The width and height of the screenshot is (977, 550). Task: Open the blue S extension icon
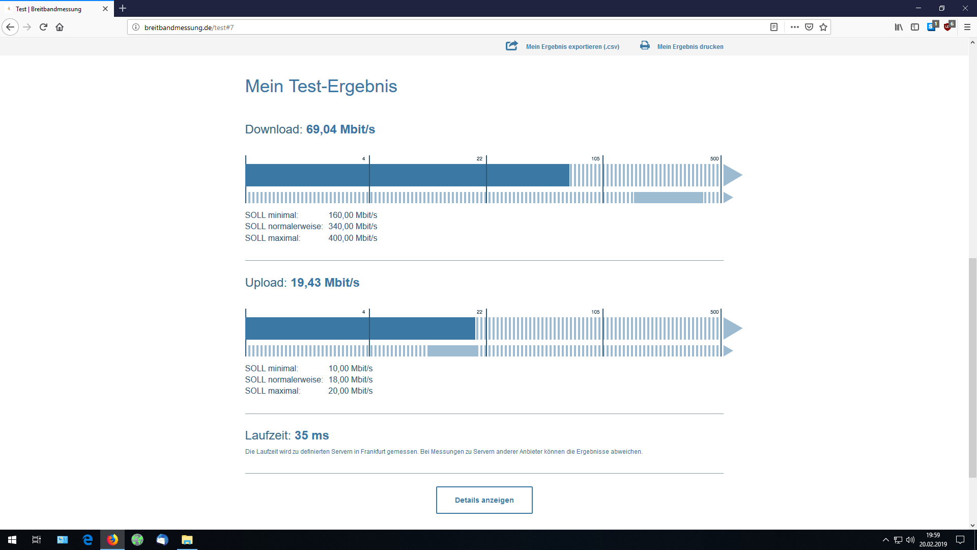coord(932,26)
